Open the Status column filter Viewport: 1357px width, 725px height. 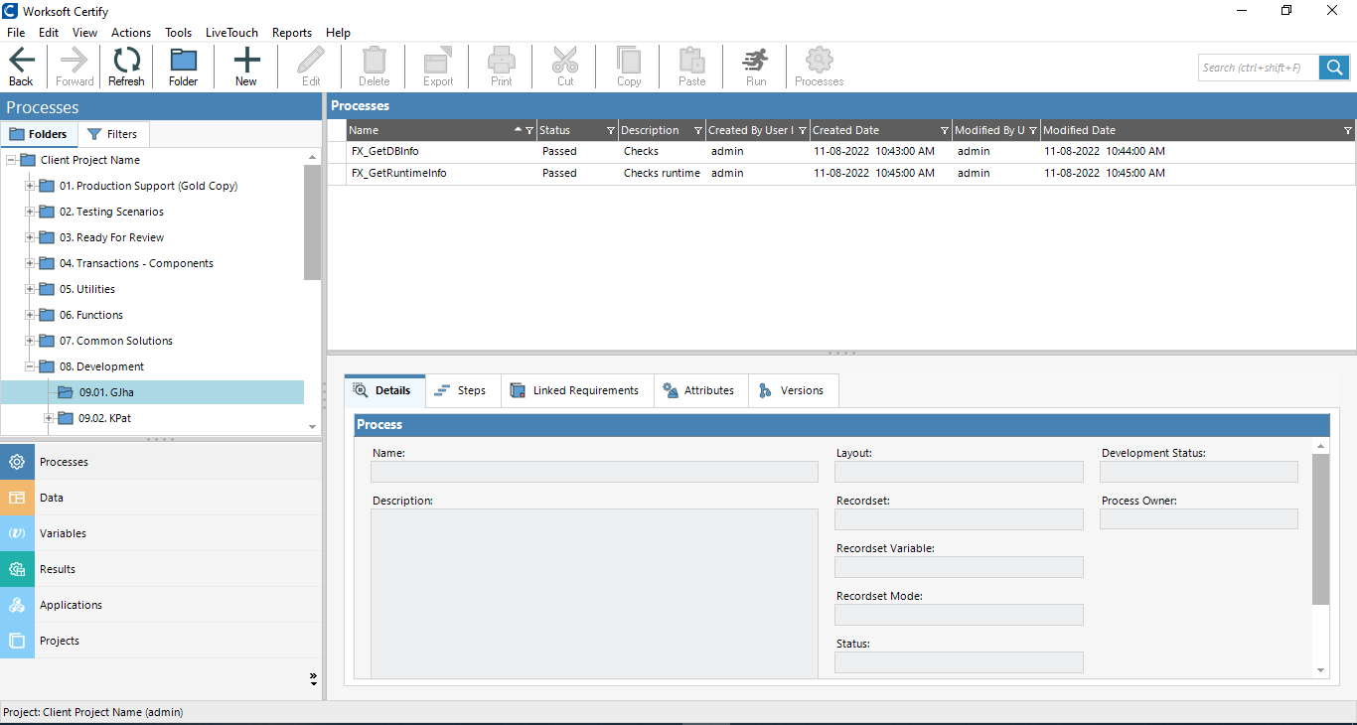610,130
